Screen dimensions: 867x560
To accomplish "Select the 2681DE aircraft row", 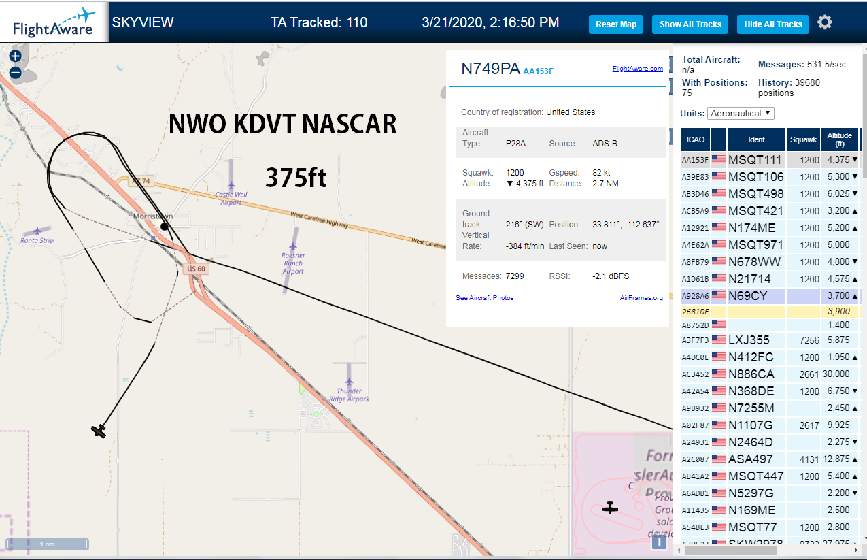I will [770, 311].
